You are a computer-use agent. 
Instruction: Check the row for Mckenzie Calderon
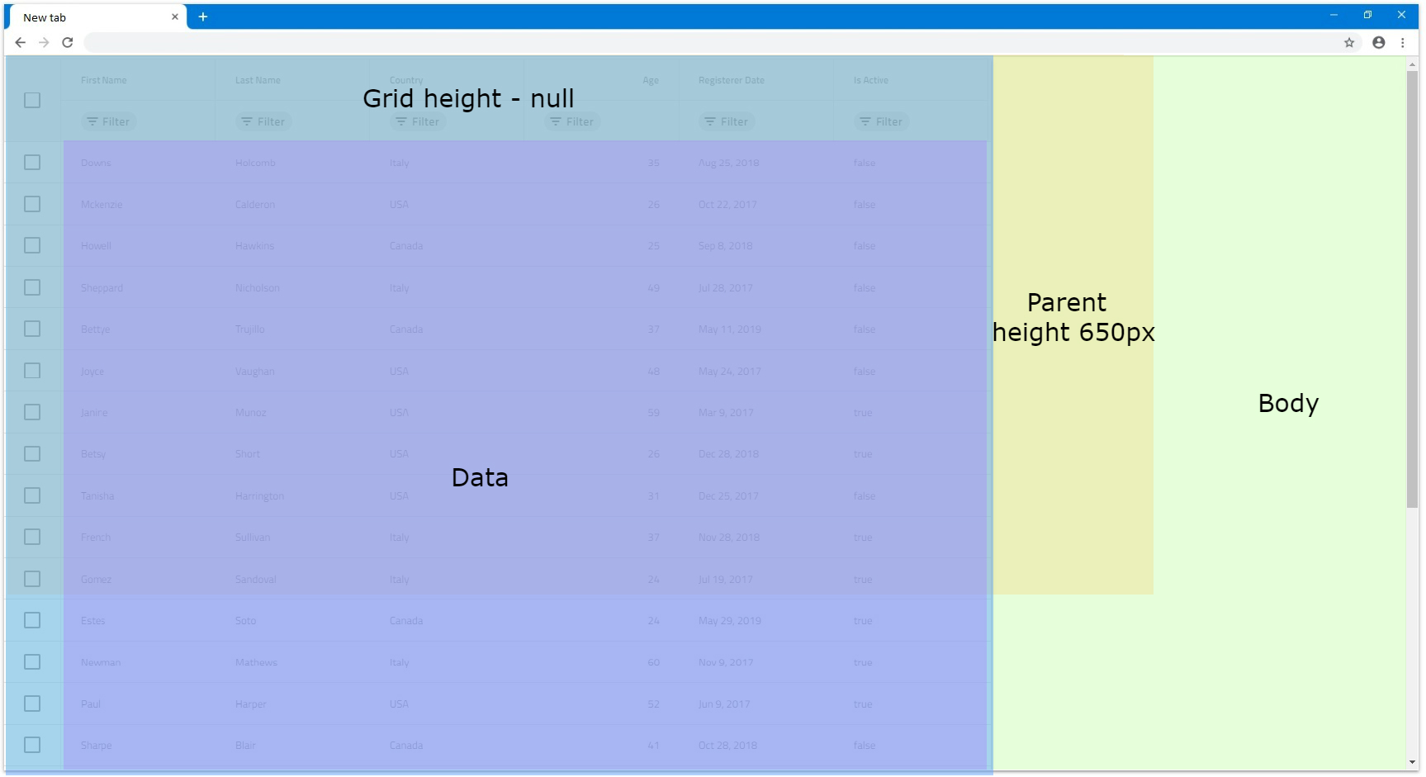coord(32,204)
